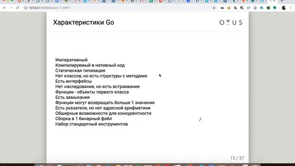The image size is (295, 166).
Task: Click "Набор стандартный инструментов"
Action: 92,124
